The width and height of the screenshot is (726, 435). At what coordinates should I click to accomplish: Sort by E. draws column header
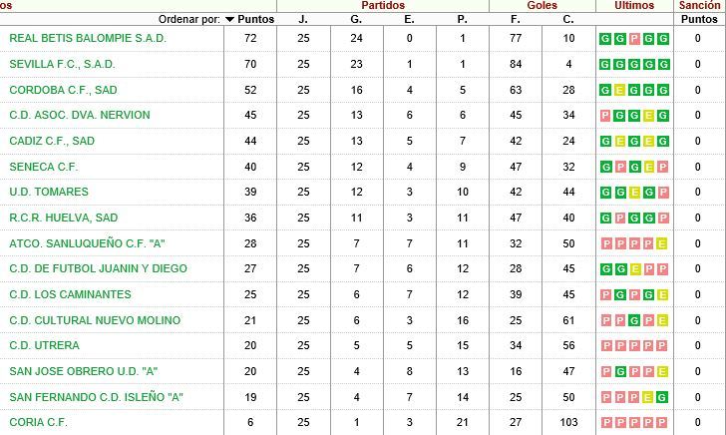pos(409,20)
